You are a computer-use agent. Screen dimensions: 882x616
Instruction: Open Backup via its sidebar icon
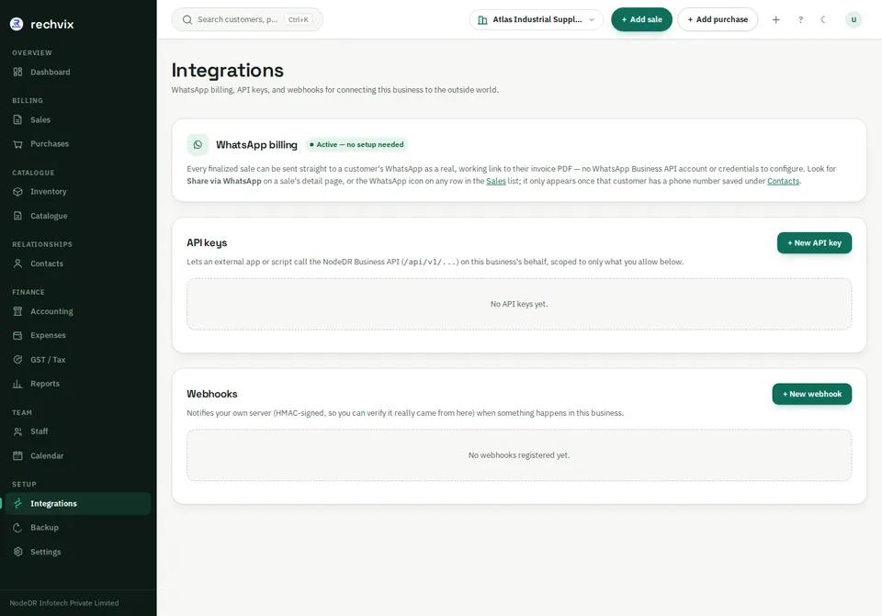(x=18, y=528)
